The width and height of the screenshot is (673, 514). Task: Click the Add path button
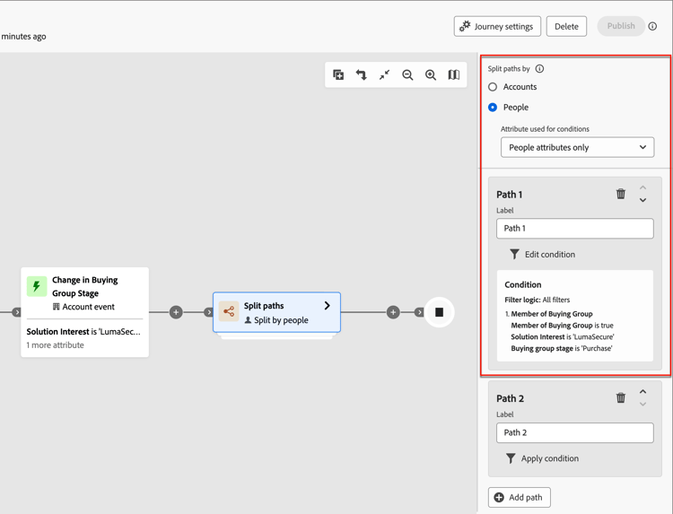(520, 497)
